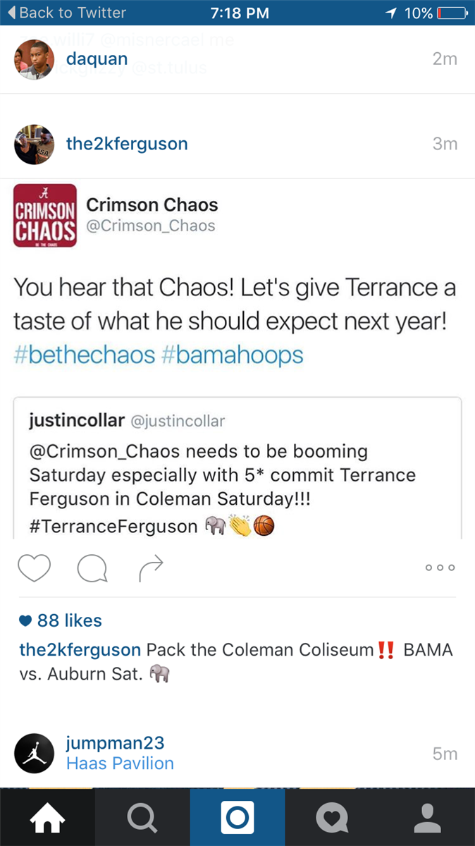Go to the Home feed tab
The width and height of the screenshot is (475, 846).
coord(47,818)
